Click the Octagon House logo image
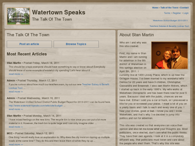The width and height of the screenshot is (195, 146). click(x=19, y=16)
